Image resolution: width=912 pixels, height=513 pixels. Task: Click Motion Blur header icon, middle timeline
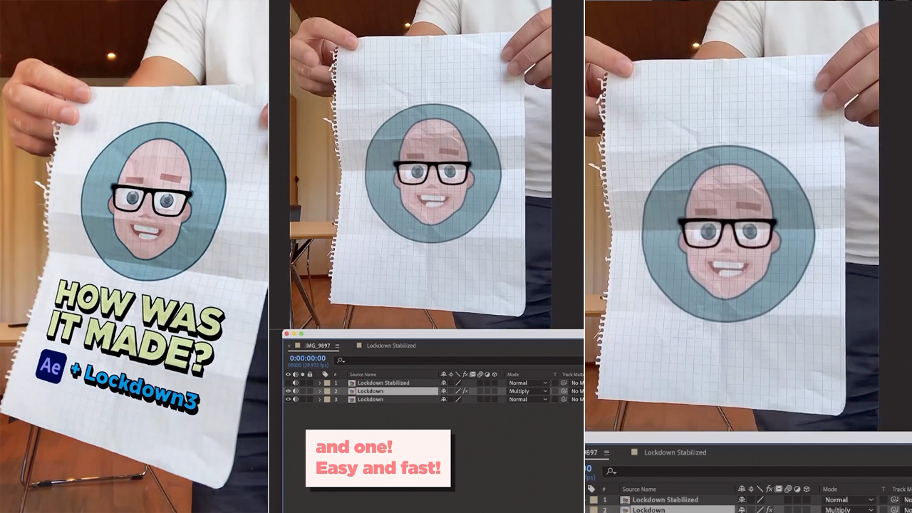pos(480,374)
